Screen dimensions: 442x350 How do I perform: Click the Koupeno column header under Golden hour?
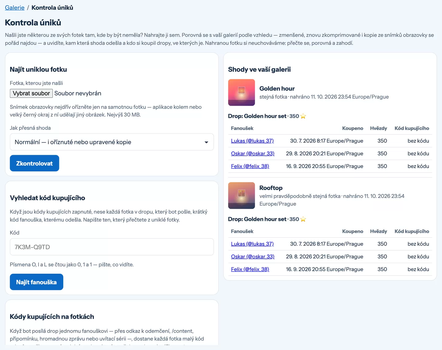pyautogui.click(x=353, y=128)
